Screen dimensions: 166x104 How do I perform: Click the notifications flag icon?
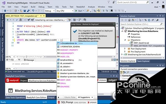coord(109,2)
